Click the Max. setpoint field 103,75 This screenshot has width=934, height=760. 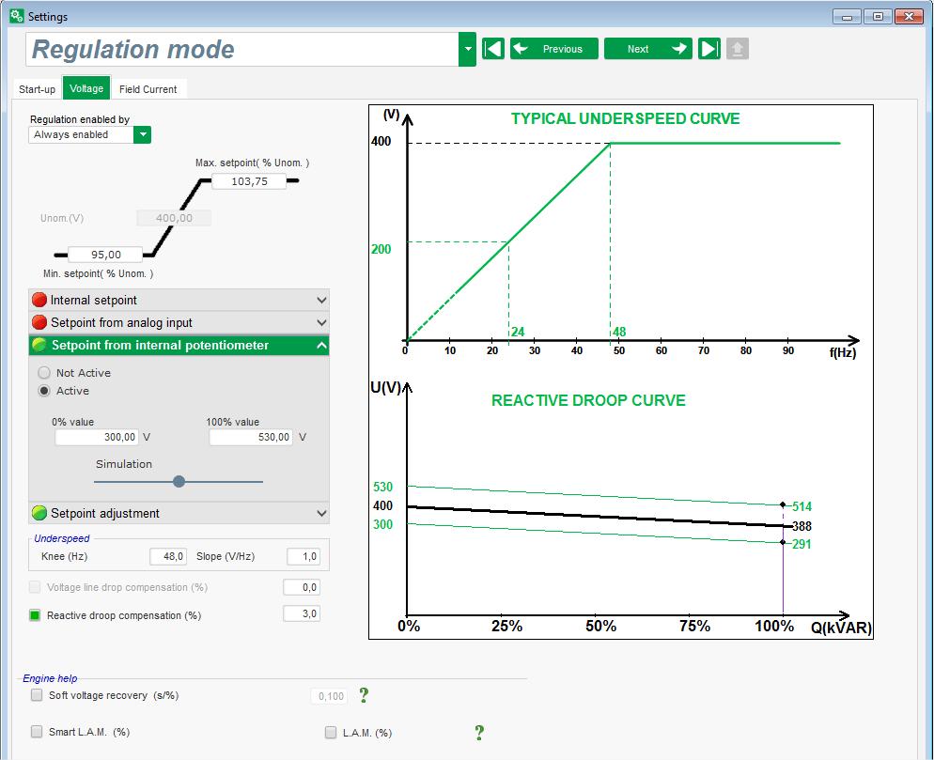point(249,181)
